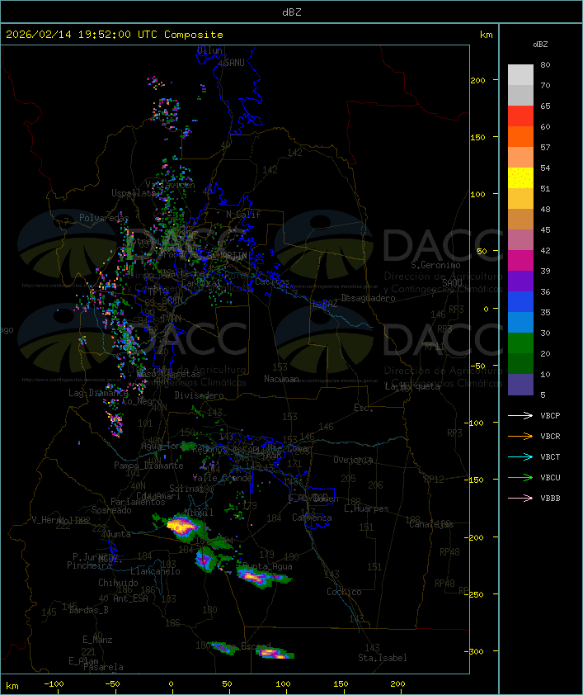Click the -100 tick on the horizontal axis
This screenshot has height=695, width=583.
pos(54,684)
